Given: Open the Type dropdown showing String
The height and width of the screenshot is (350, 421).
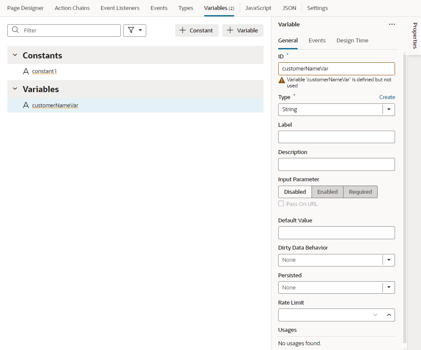Looking at the screenshot, I should point(389,109).
